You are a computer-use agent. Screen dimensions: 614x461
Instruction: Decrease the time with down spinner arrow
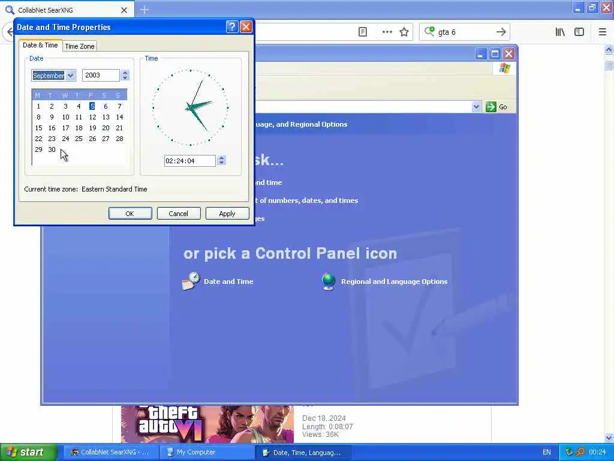222,163
